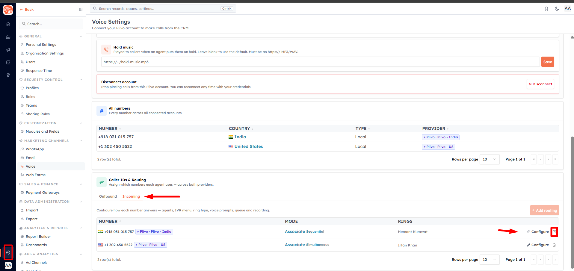Collapse the ANALYTICS & REPORTS section

(x=81, y=228)
